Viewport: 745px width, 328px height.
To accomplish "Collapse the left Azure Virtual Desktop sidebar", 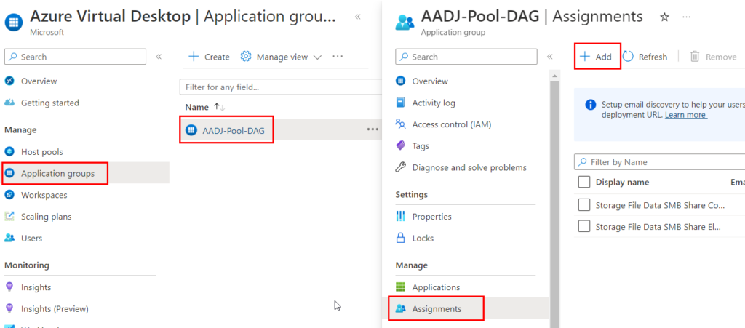I will [x=159, y=57].
